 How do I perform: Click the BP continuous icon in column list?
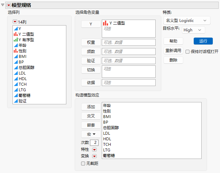tap(16, 62)
